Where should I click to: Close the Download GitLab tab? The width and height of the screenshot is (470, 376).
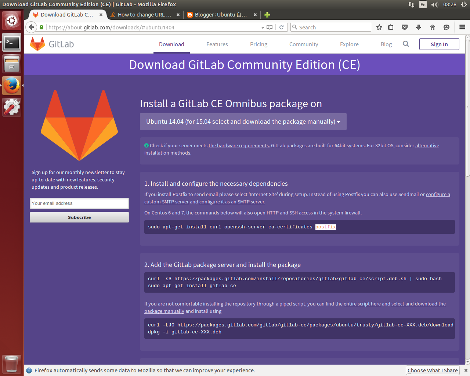point(101,15)
